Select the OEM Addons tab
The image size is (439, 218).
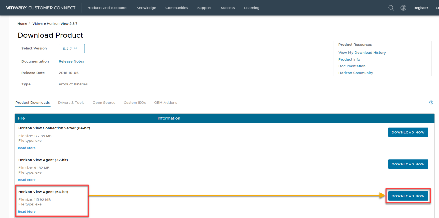(x=165, y=103)
